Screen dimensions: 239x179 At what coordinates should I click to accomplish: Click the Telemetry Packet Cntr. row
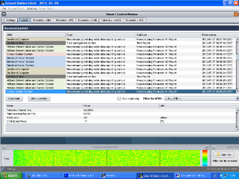pyautogui.click(x=121, y=110)
